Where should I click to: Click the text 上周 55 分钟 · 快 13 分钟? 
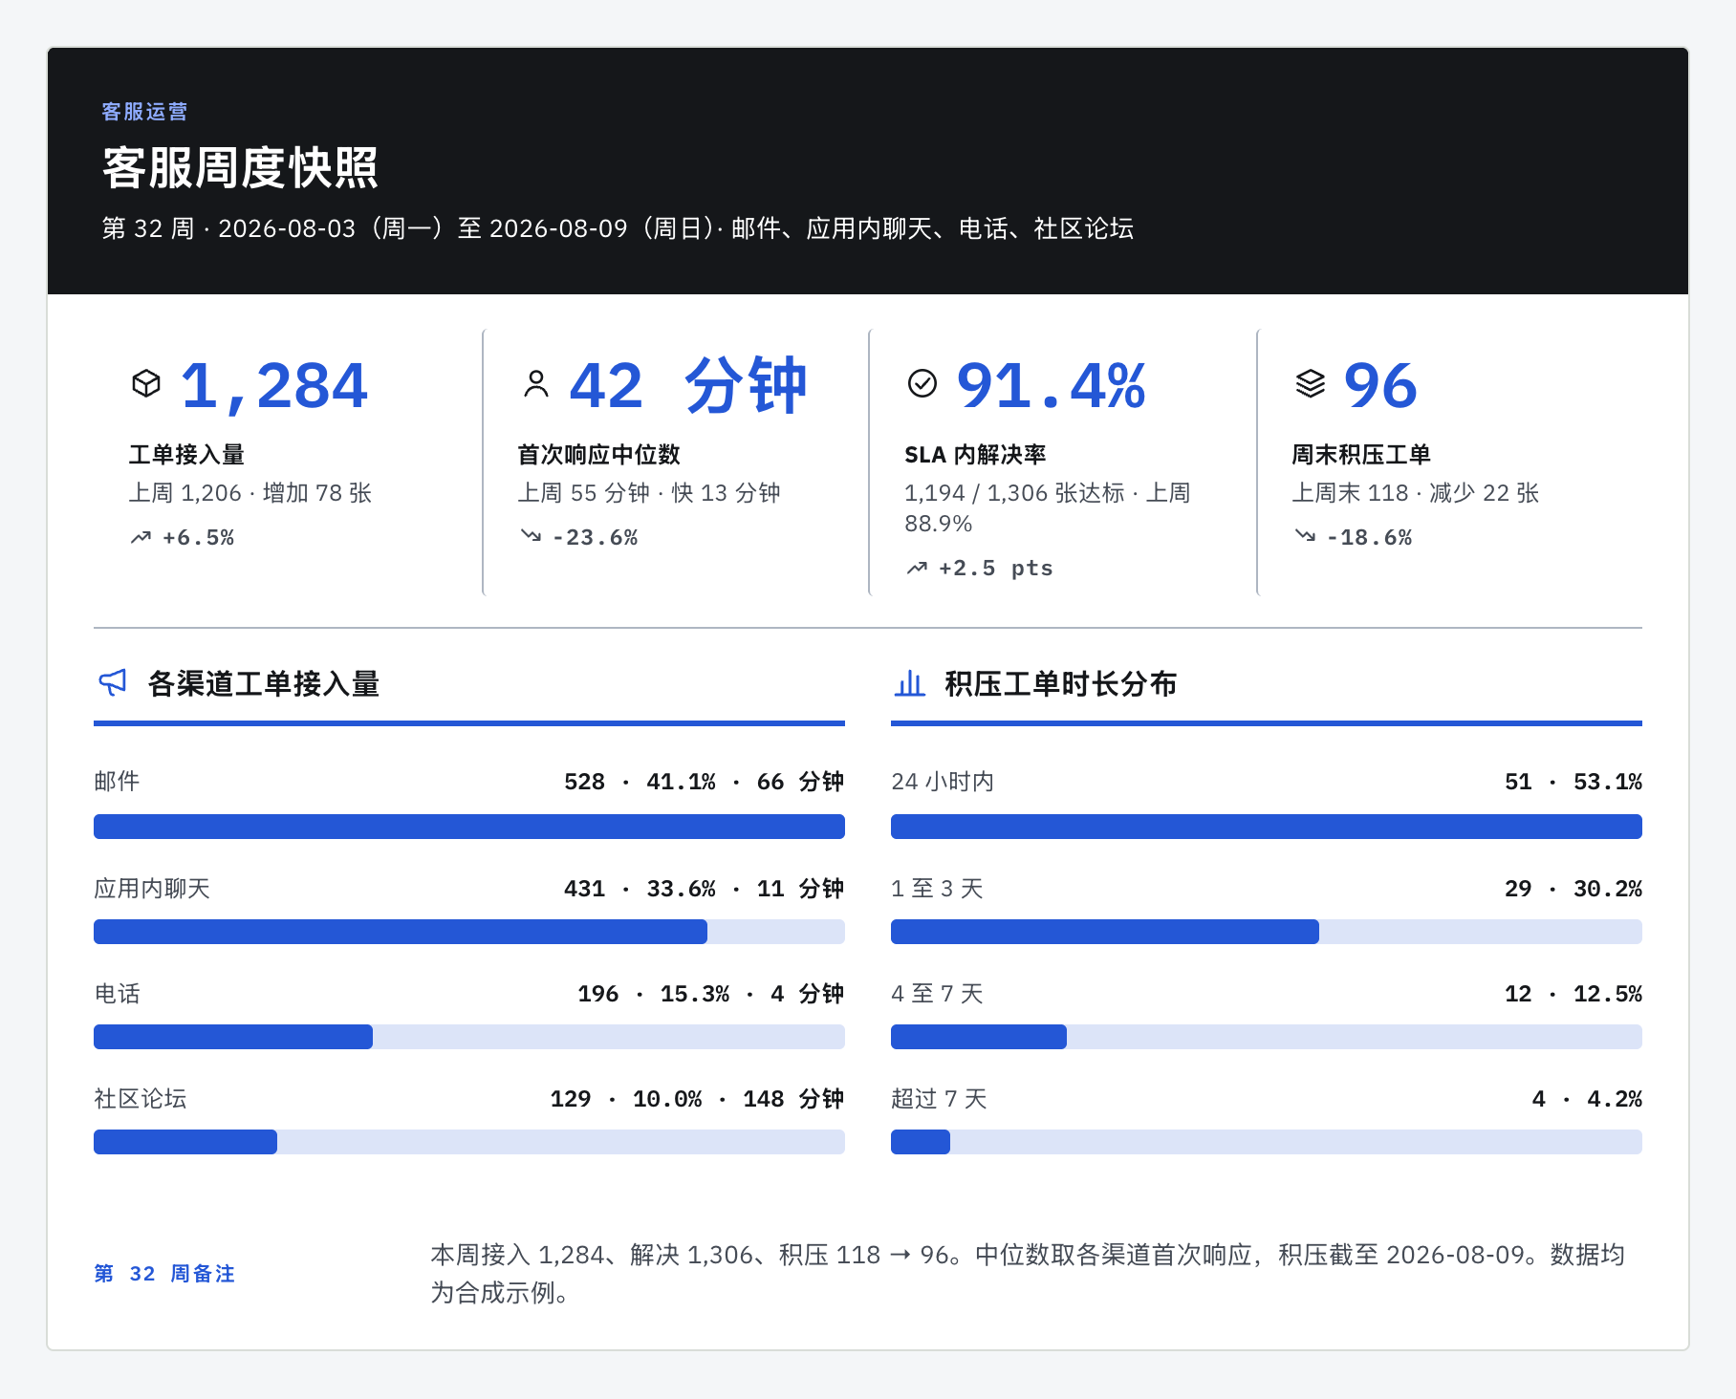(649, 493)
